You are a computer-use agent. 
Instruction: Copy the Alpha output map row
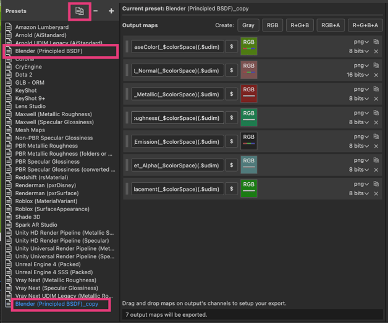pyautogui.click(x=376, y=160)
